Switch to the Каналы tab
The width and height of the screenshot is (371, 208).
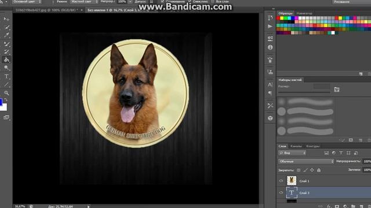pyautogui.click(x=296, y=146)
